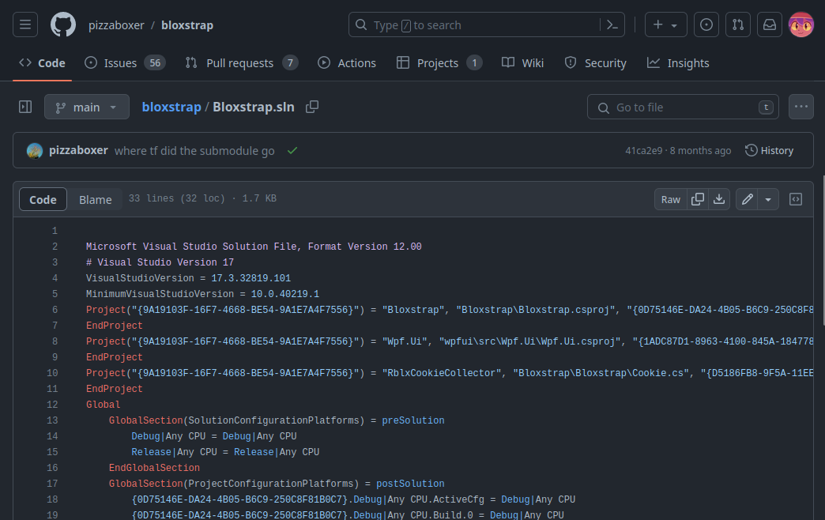Viewport: 825px width, 520px height.
Task: Toggle the symbols panel
Action: tap(796, 199)
